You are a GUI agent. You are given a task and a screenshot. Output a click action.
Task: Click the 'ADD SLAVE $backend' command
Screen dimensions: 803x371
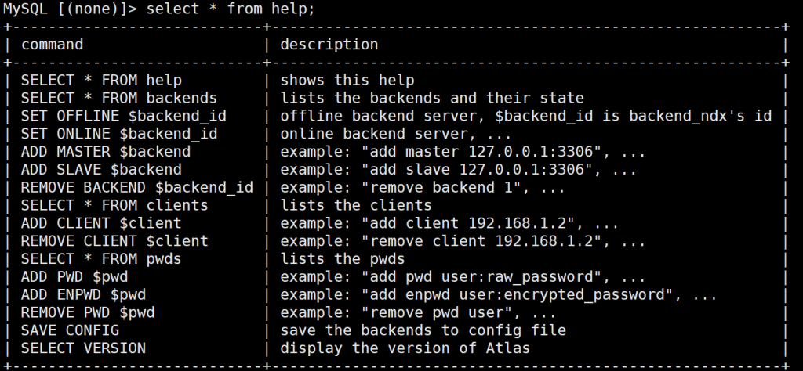pyautogui.click(x=101, y=169)
